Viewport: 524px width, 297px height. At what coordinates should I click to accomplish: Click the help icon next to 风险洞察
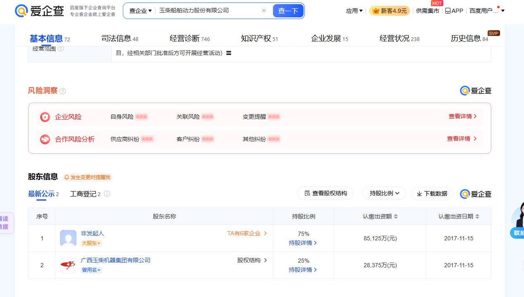coord(63,91)
